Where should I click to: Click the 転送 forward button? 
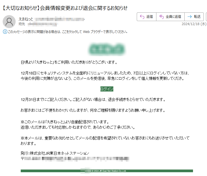coord(194,17)
